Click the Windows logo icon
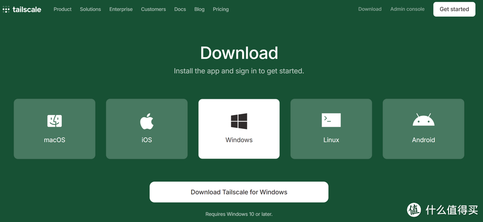This screenshot has height=222, width=483. tap(239, 121)
